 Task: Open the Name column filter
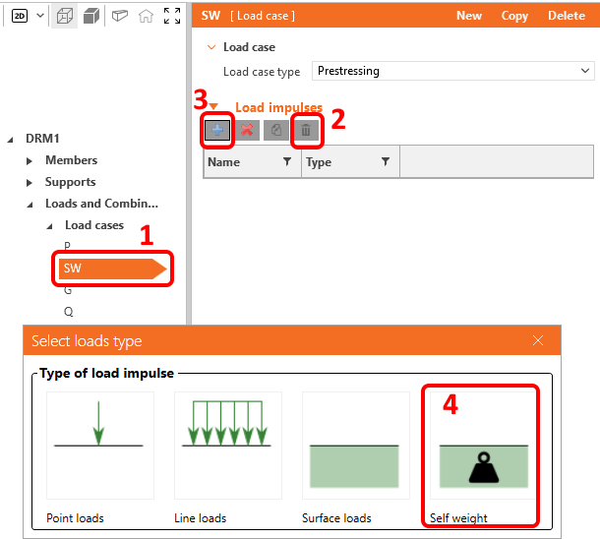click(x=287, y=162)
